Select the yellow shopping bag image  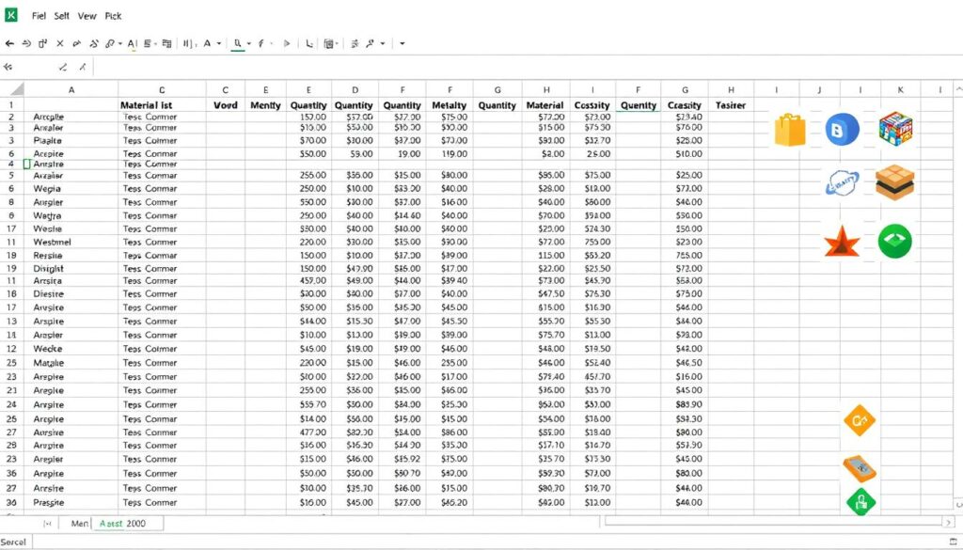(x=790, y=130)
